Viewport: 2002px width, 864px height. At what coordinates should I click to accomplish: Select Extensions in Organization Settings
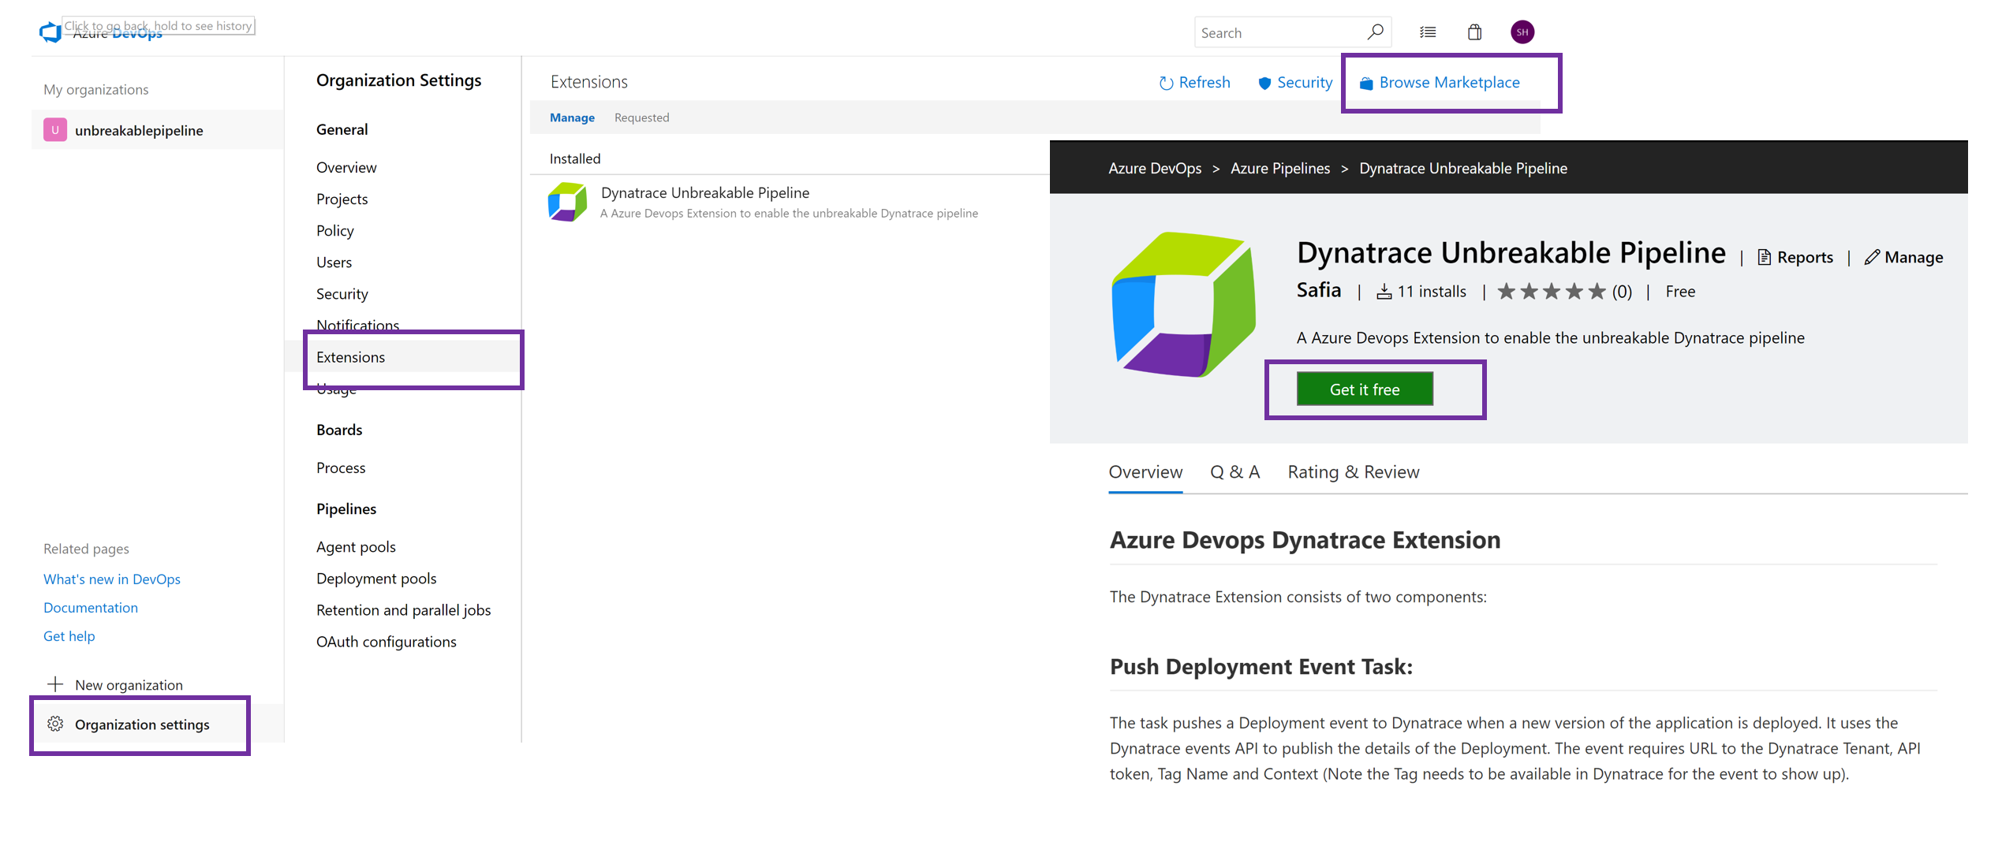(x=351, y=357)
